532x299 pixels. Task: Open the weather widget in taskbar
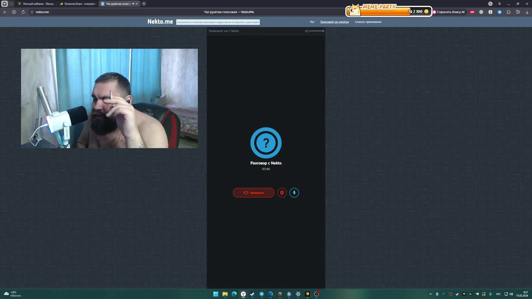12,294
